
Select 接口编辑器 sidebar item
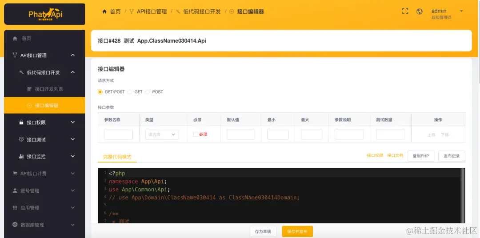pyautogui.click(x=44, y=106)
